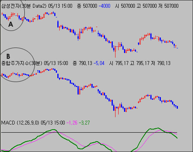Click the 종합주가지수(30분) chart title
The image size is (193, 152).
22,63
